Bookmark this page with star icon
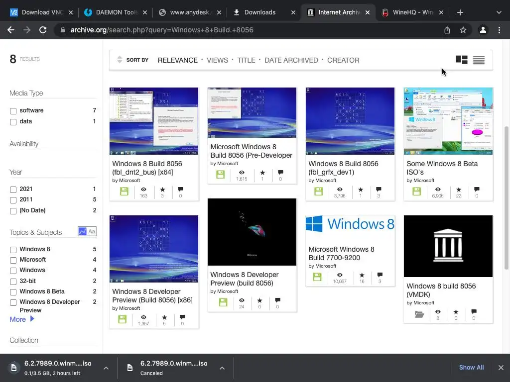This screenshot has height=382, width=510. coord(463,30)
